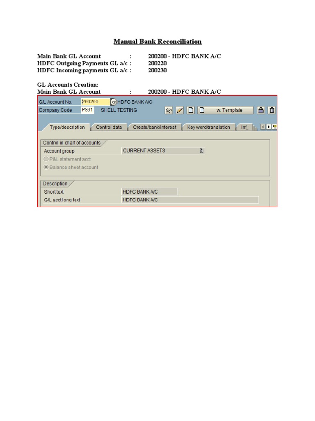Image resolution: width=315 pixels, height=421 pixels.
Task: Select Balance sheet account radio button
Action: pyautogui.click(x=46, y=167)
